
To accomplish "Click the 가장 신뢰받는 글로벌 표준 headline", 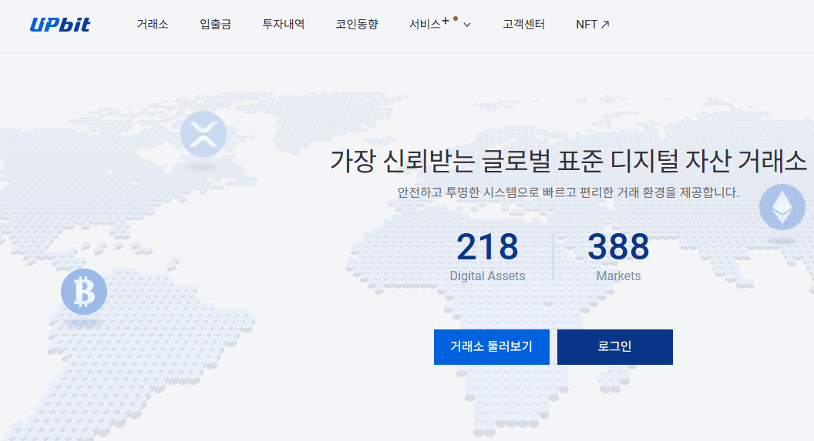I will point(568,160).
